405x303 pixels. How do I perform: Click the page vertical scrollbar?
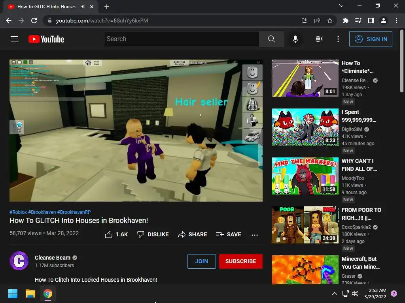402,61
